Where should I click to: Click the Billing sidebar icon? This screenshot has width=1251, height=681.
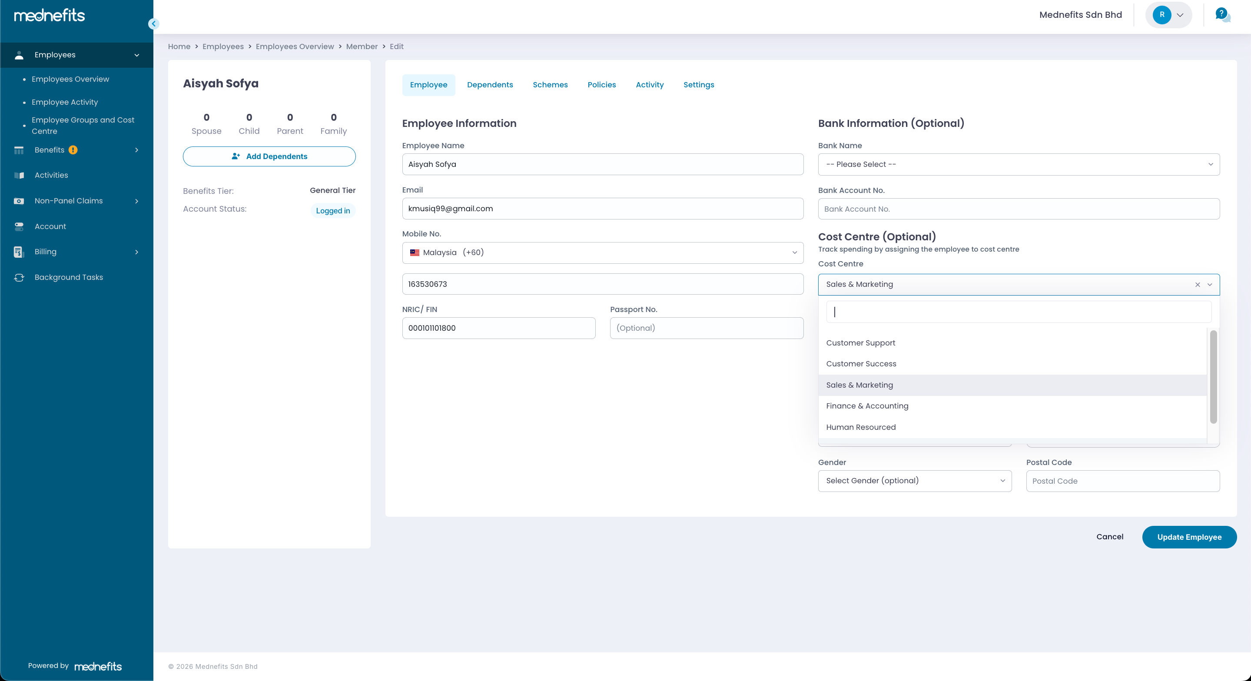pyautogui.click(x=19, y=252)
